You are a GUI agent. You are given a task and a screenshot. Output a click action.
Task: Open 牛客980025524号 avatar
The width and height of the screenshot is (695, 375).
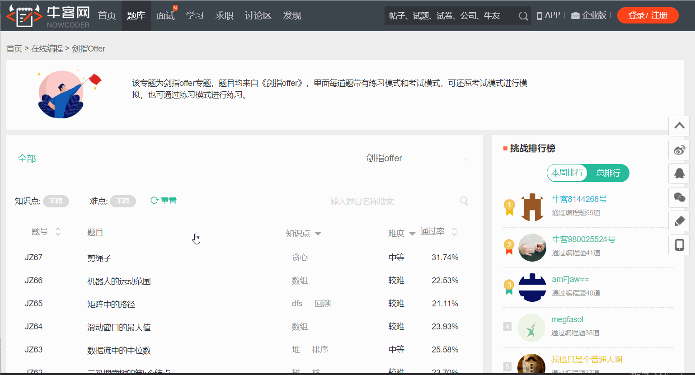point(532,248)
